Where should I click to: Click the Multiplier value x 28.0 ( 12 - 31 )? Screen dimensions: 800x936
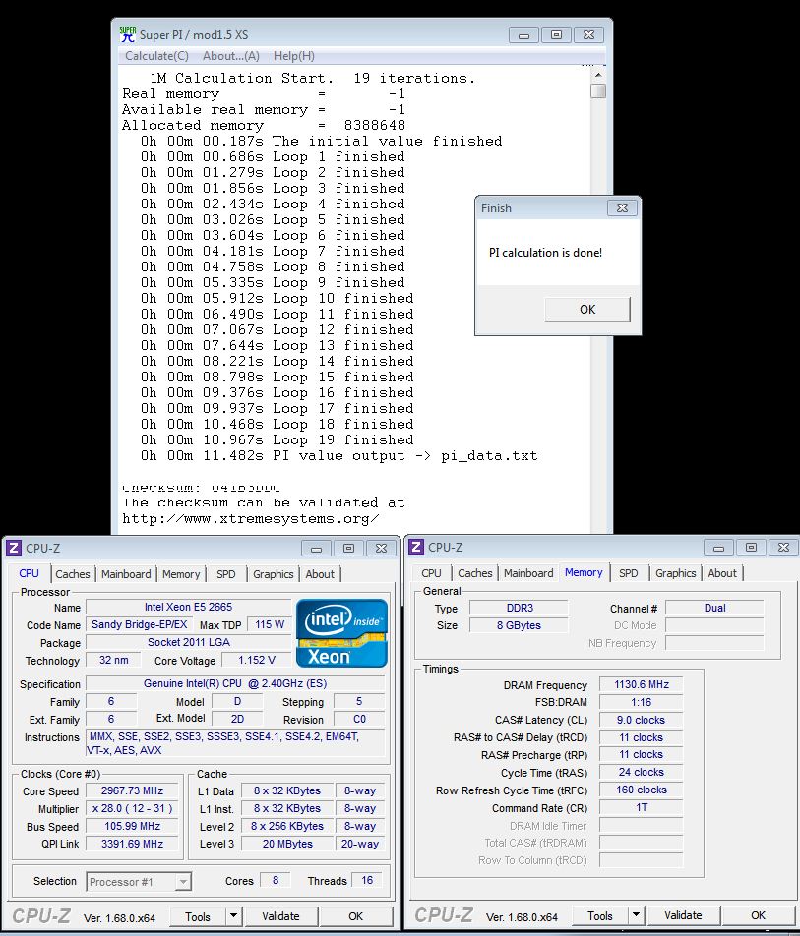coord(132,808)
